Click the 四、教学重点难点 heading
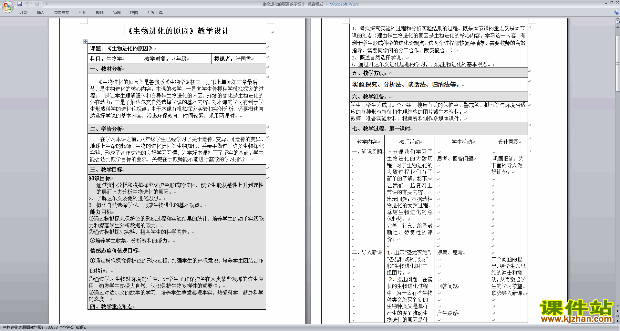This screenshot has height=331, width=620. click(x=111, y=306)
